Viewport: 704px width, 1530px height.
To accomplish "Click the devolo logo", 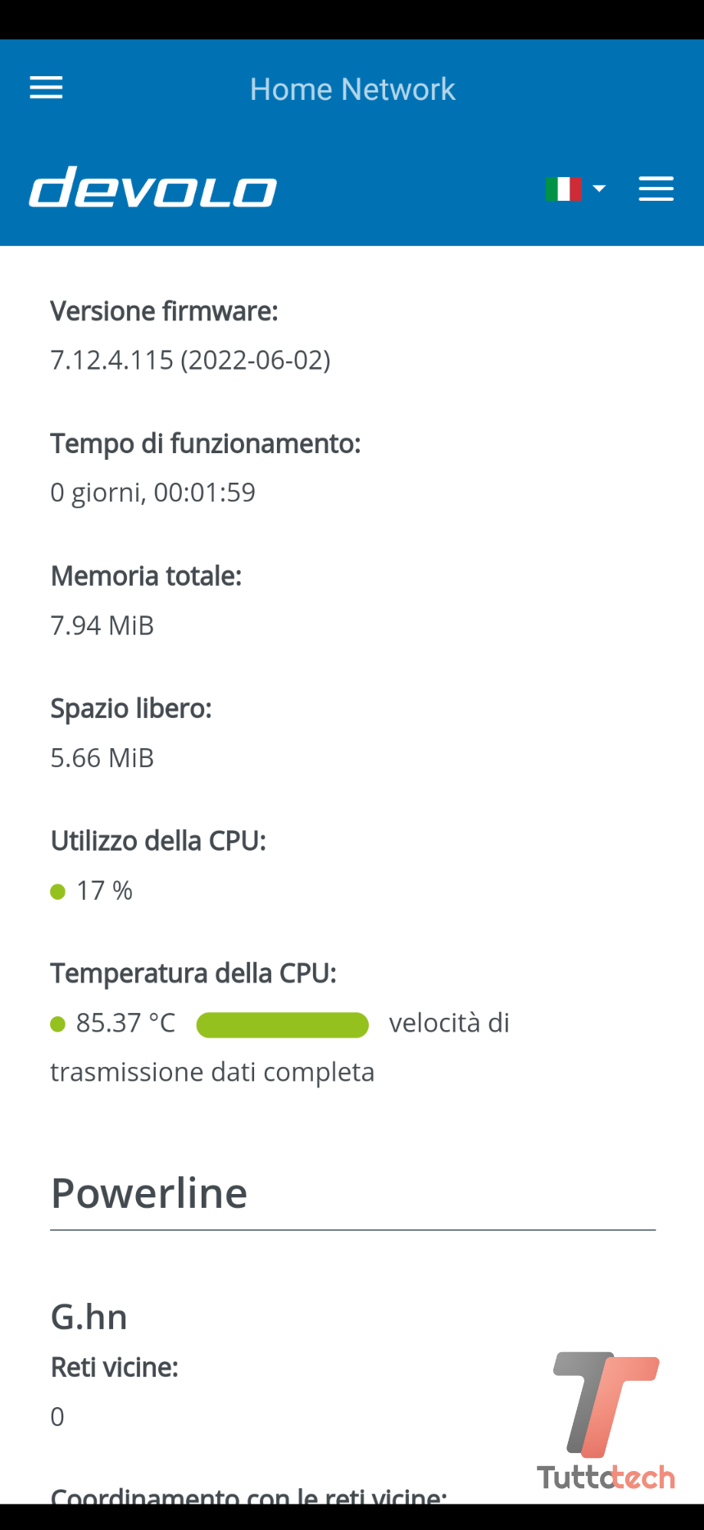I will point(153,188).
